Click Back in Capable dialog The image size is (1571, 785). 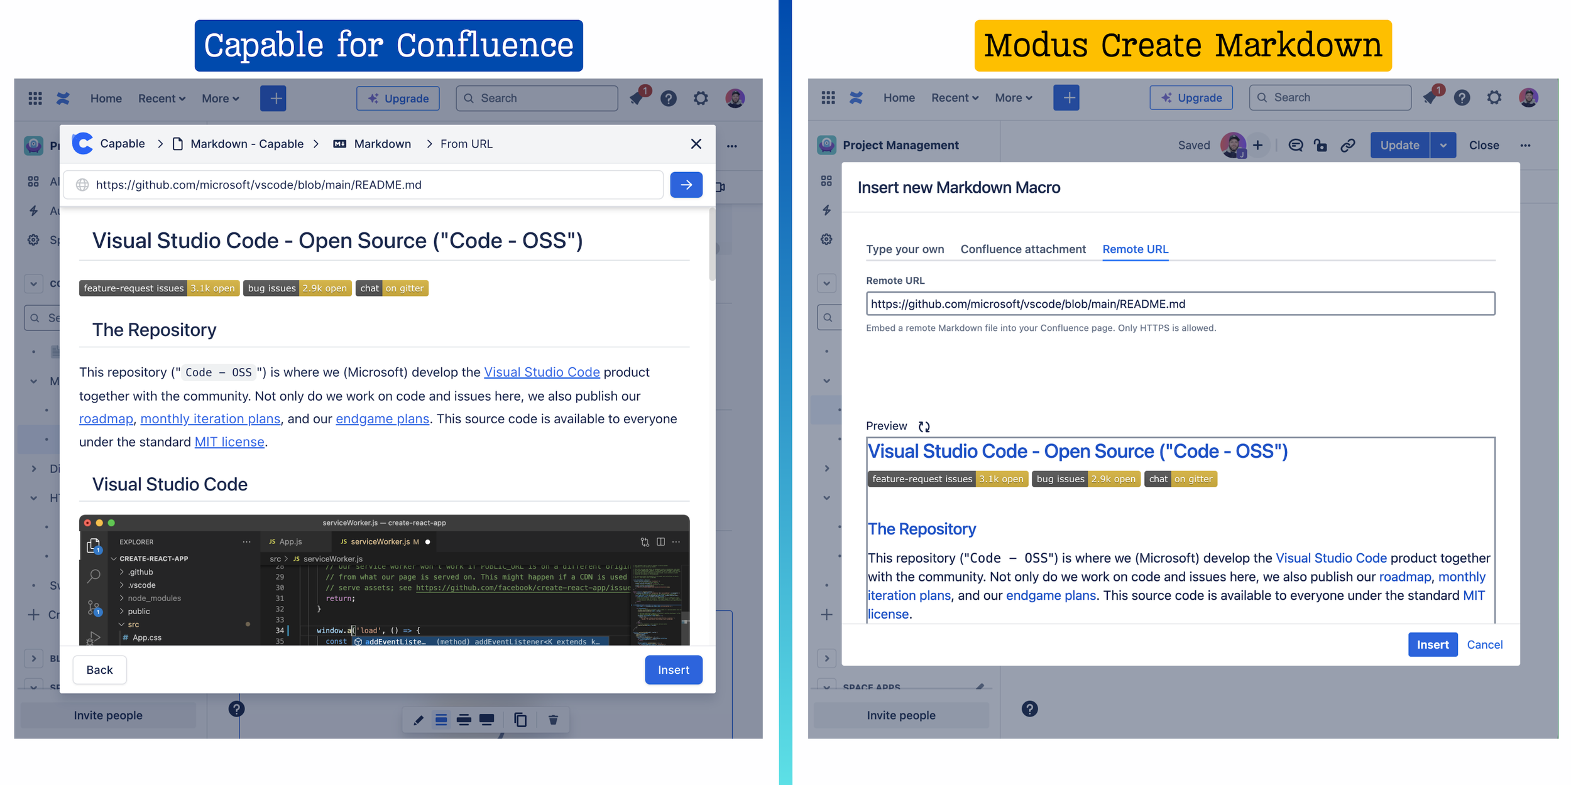(x=99, y=670)
